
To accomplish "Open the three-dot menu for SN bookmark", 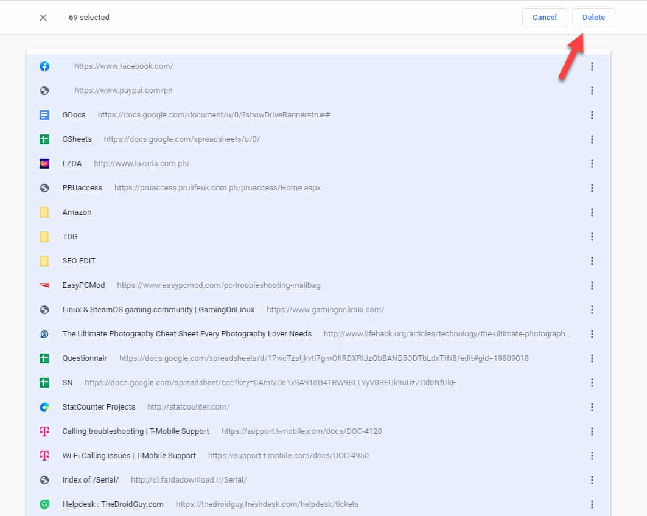I will click(x=592, y=383).
